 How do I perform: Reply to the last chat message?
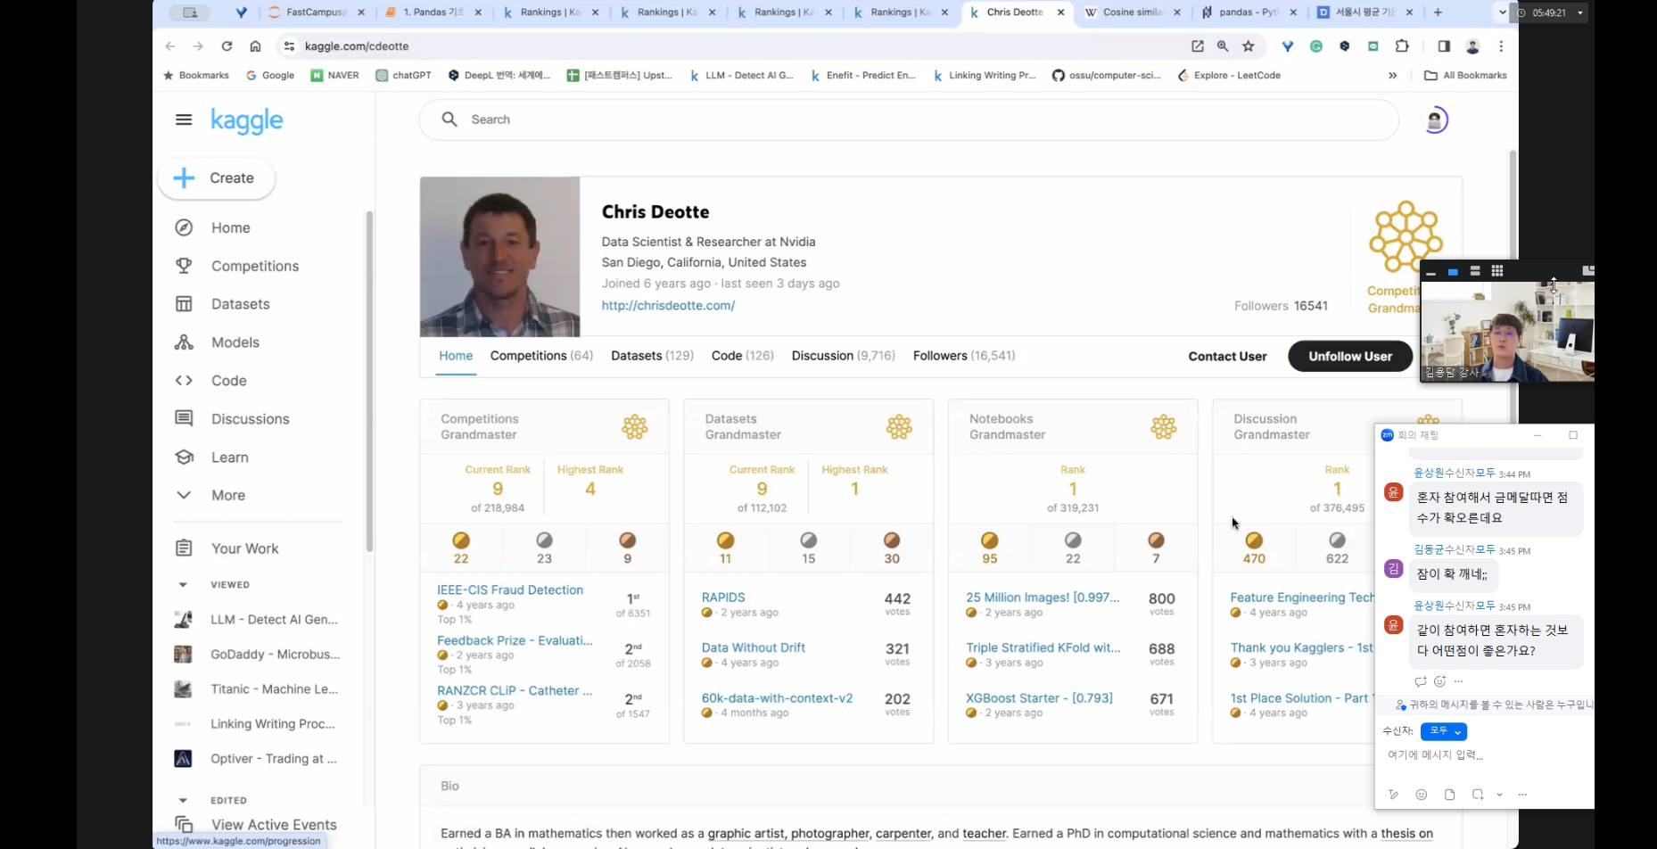(1421, 681)
